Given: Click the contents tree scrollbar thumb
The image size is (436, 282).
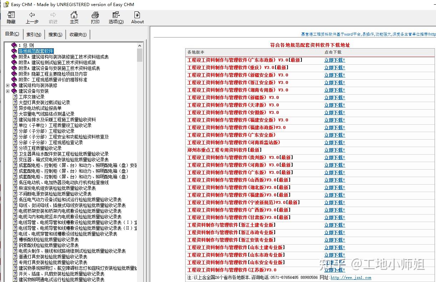Looking at the screenshot, I should (140, 55).
